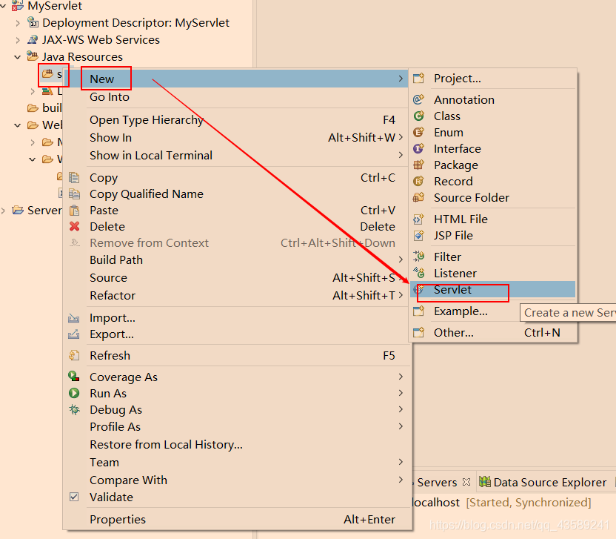
Task: Click the Listener icon
Action: pyautogui.click(x=419, y=273)
